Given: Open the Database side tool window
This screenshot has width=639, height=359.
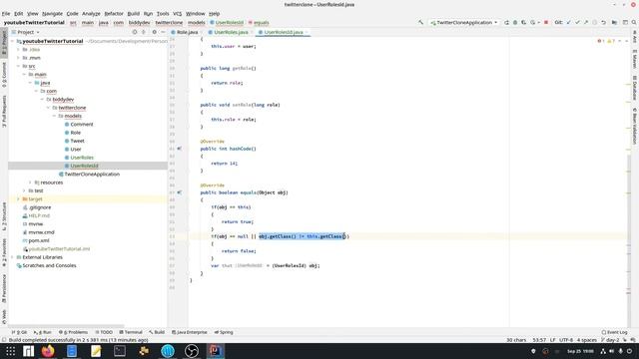Looking at the screenshot, I should (x=635, y=88).
